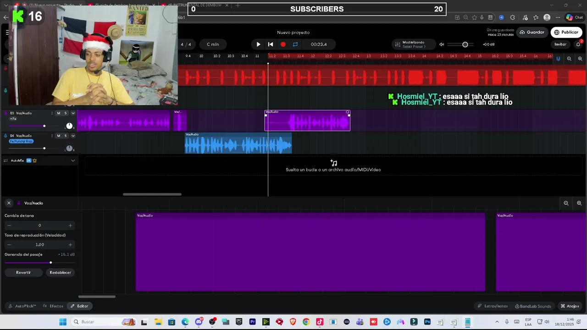Switch to the Editor tab

tap(79, 306)
